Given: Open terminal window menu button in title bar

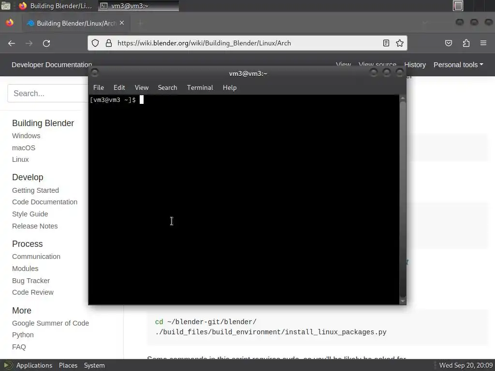Looking at the screenshot, I should pos(95,73).
